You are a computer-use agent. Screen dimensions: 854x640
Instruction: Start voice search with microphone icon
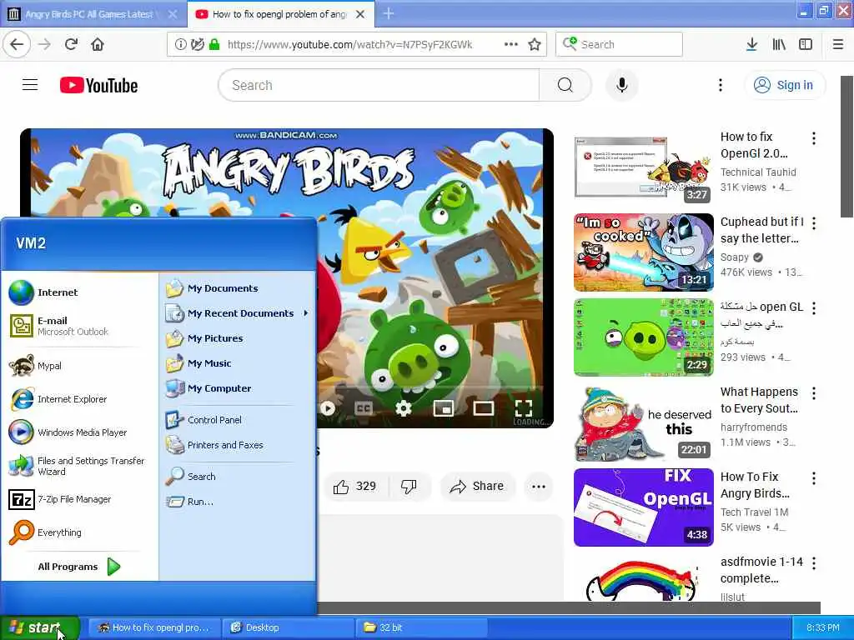tap(622, 85)
